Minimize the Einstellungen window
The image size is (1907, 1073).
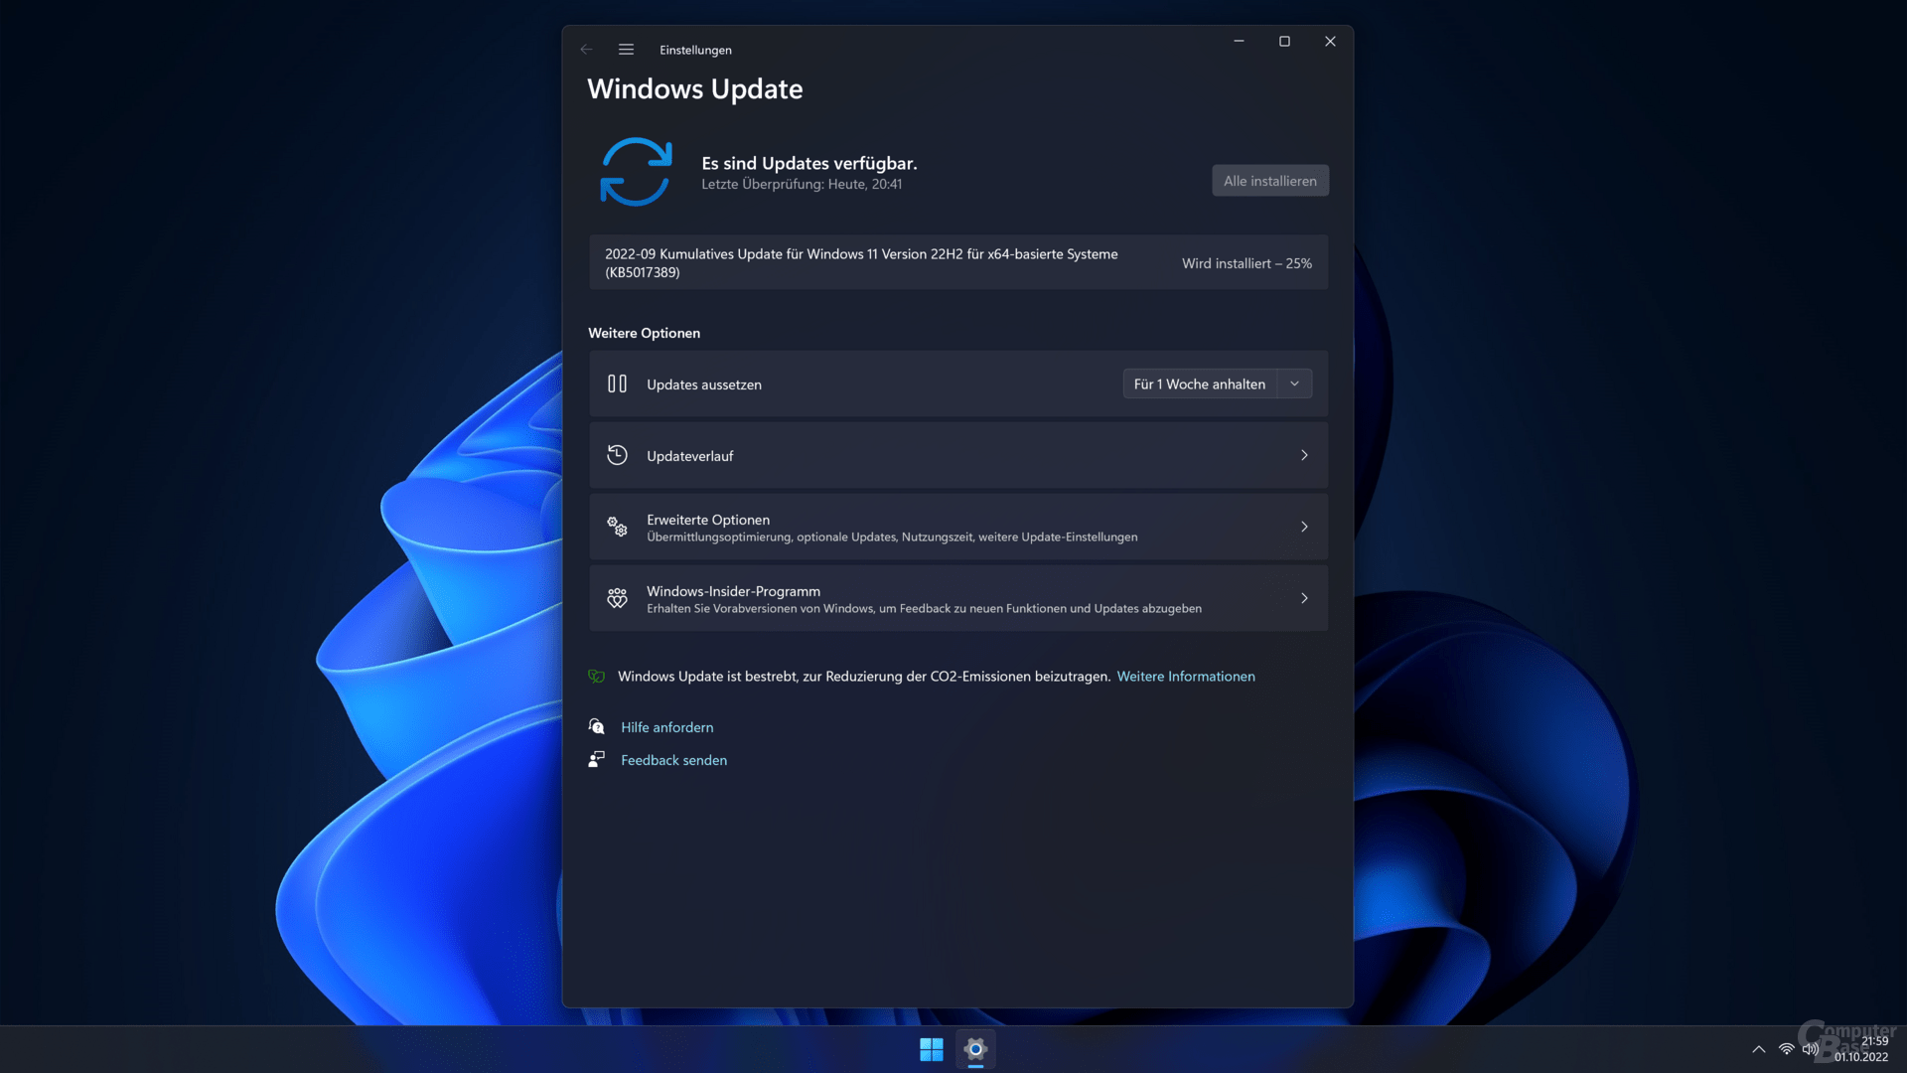1239,42
